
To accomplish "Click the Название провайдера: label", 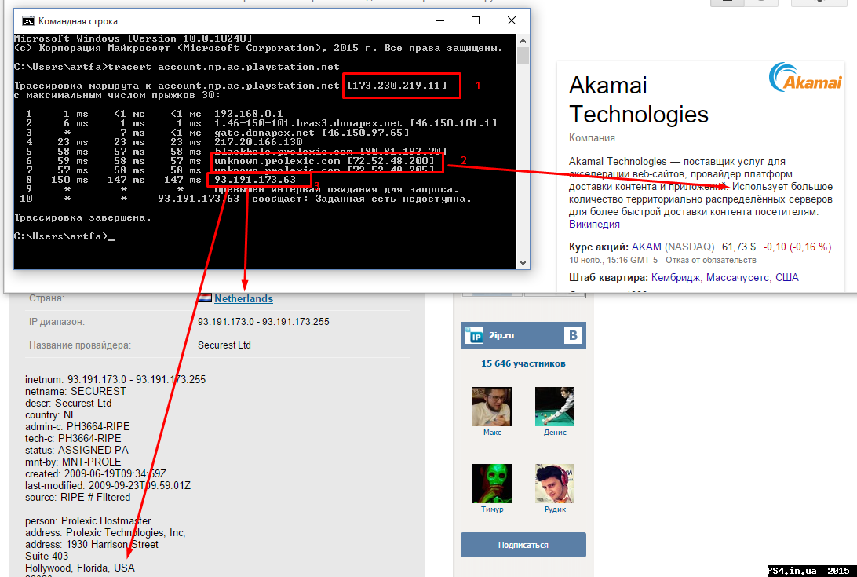I will 80,345.
